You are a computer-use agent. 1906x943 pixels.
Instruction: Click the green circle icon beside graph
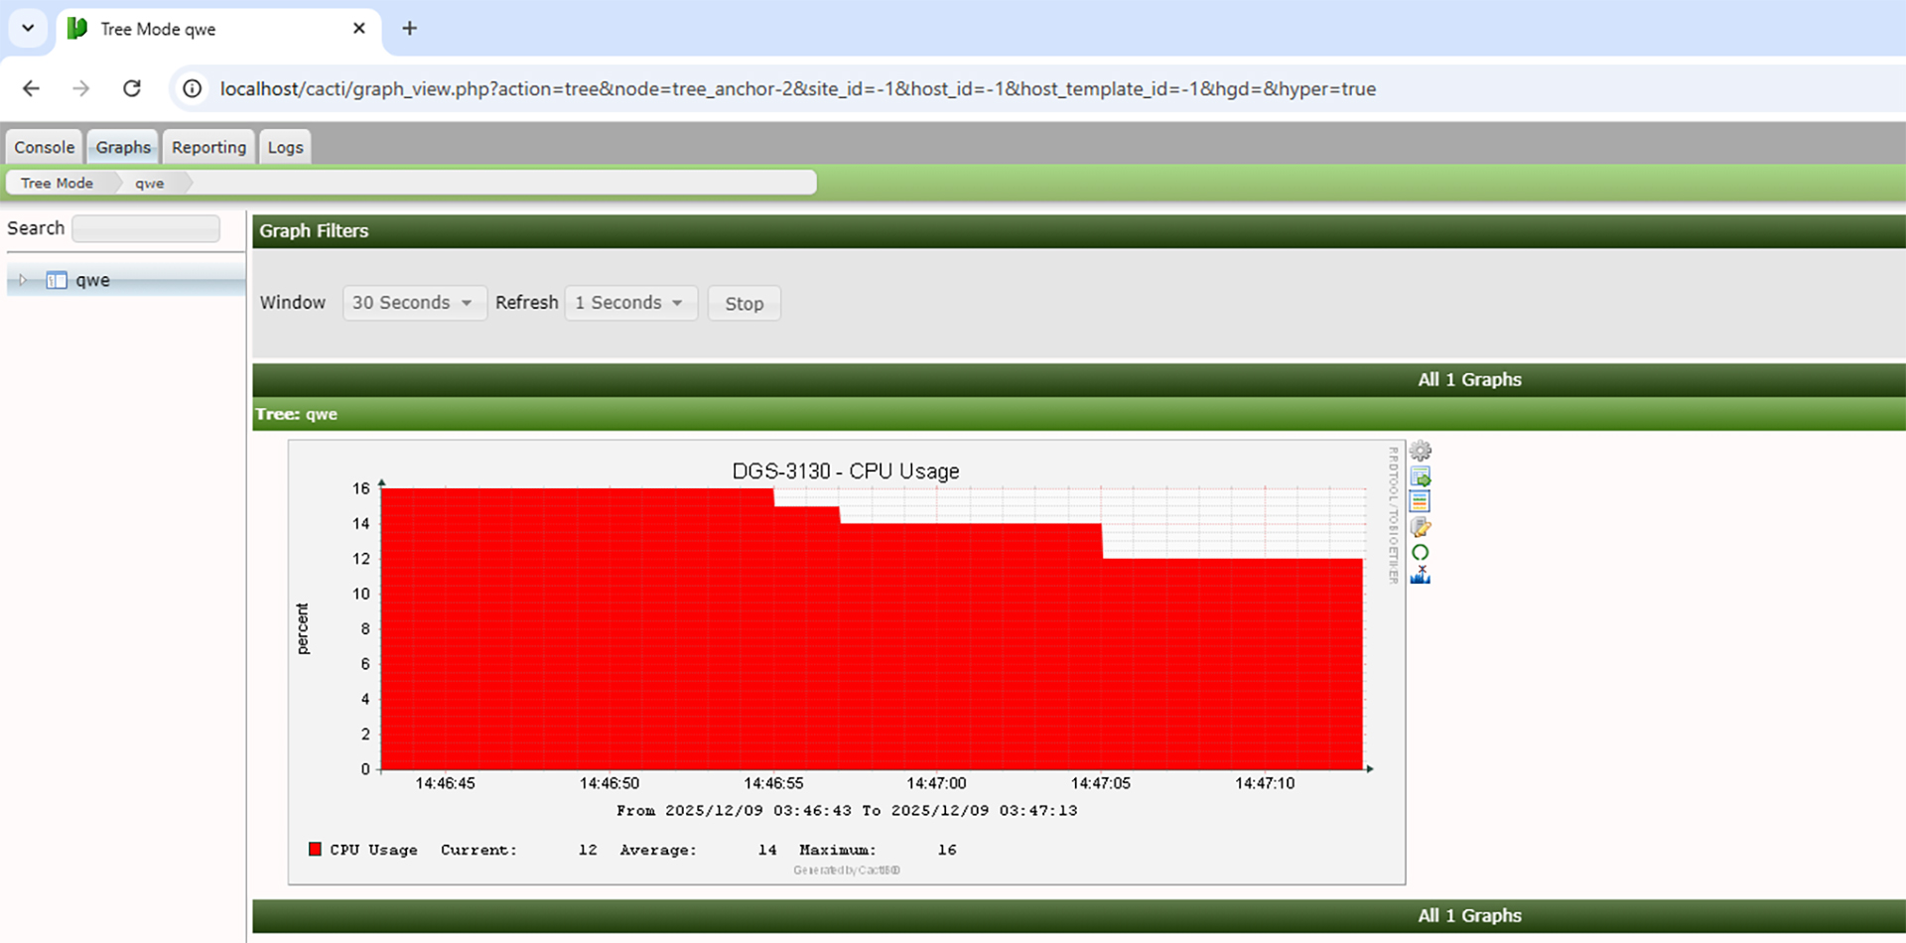pos(1421,553)
